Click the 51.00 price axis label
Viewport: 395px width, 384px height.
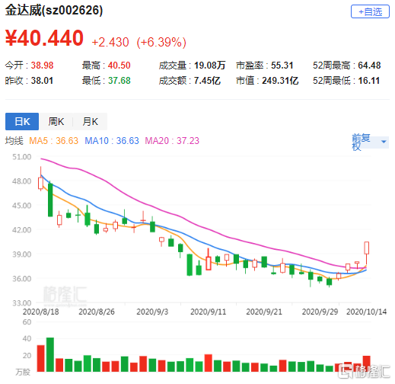22,157
